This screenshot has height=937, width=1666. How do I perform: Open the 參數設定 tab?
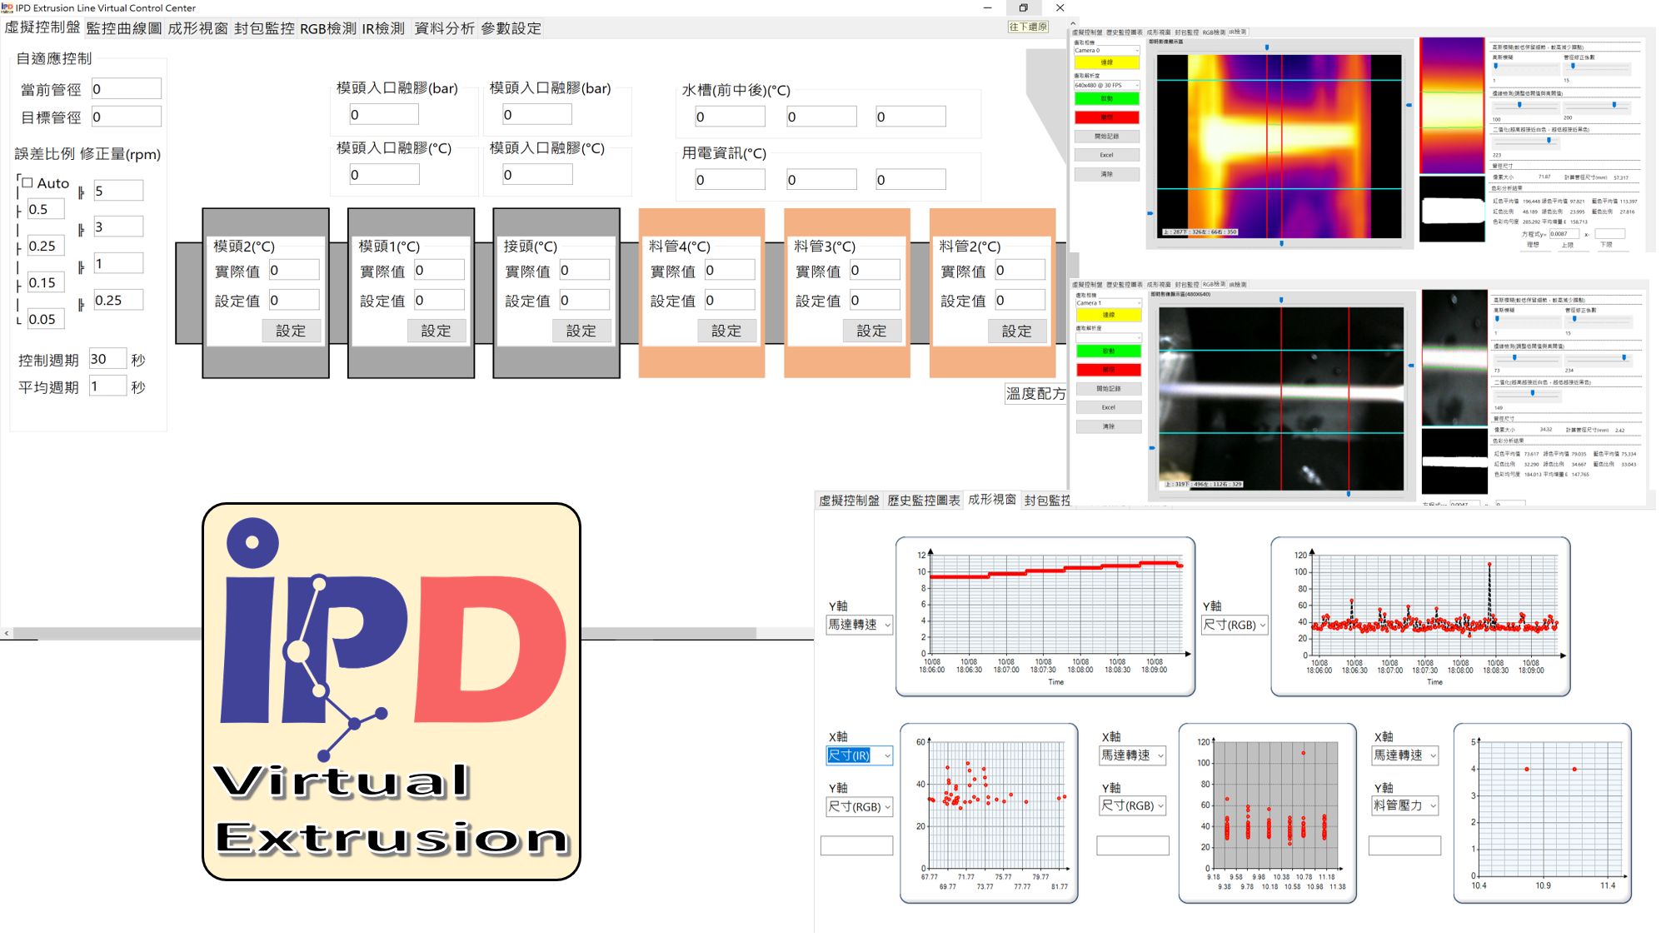(511, 28)
